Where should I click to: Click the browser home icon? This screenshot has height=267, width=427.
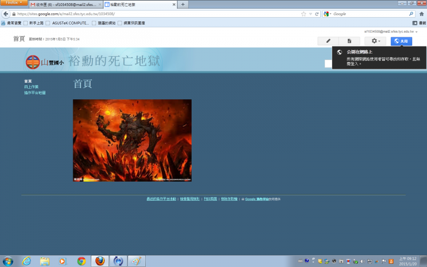point(422,14)
